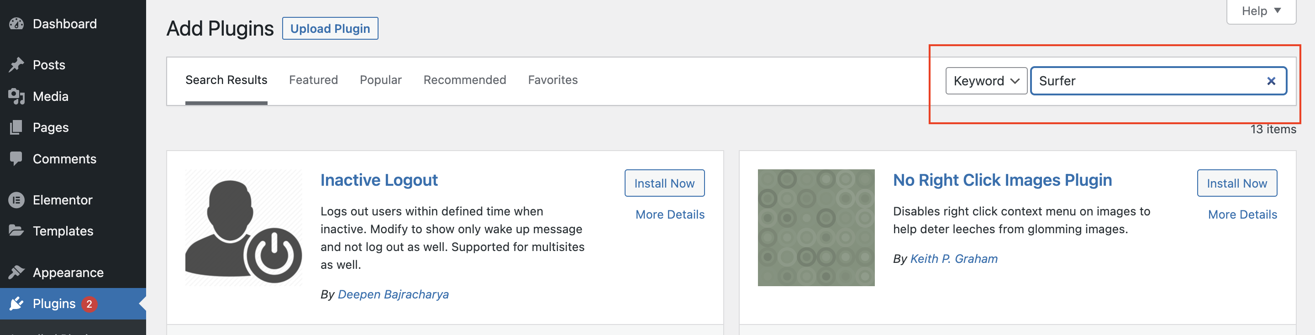Viewport: 1315px width, 335px height.
Task: Click the Elementor logo icon
Action: click(16, 200)
